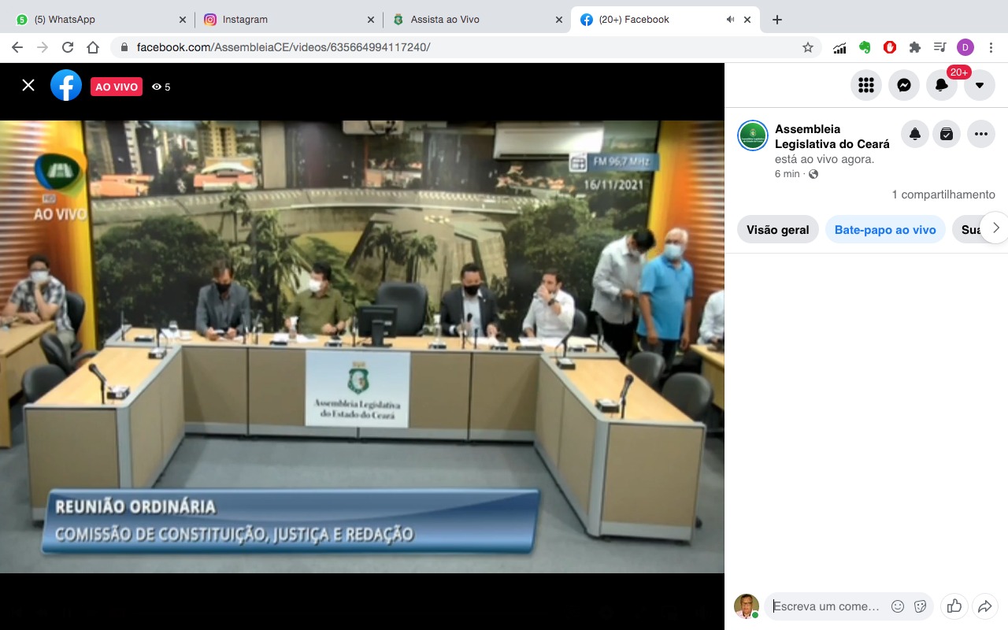Close the live video viewer with X
This screenshot has width=1008, height=630.
click(28, 86)
